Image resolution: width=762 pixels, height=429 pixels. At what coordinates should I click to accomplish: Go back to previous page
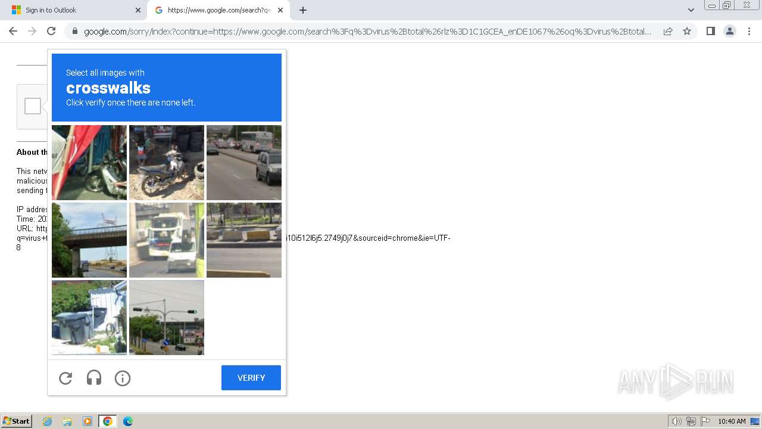(x=13, y=31)
